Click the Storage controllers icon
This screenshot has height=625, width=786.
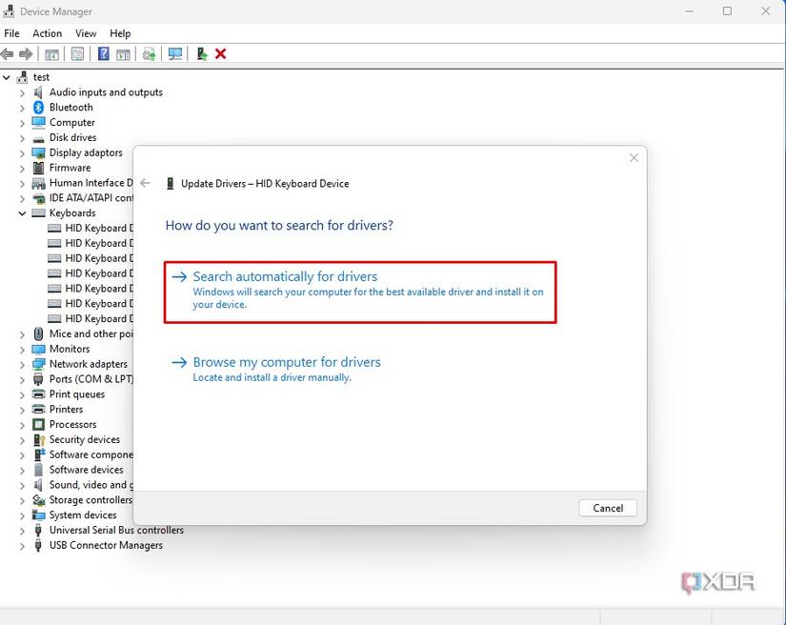39,499
